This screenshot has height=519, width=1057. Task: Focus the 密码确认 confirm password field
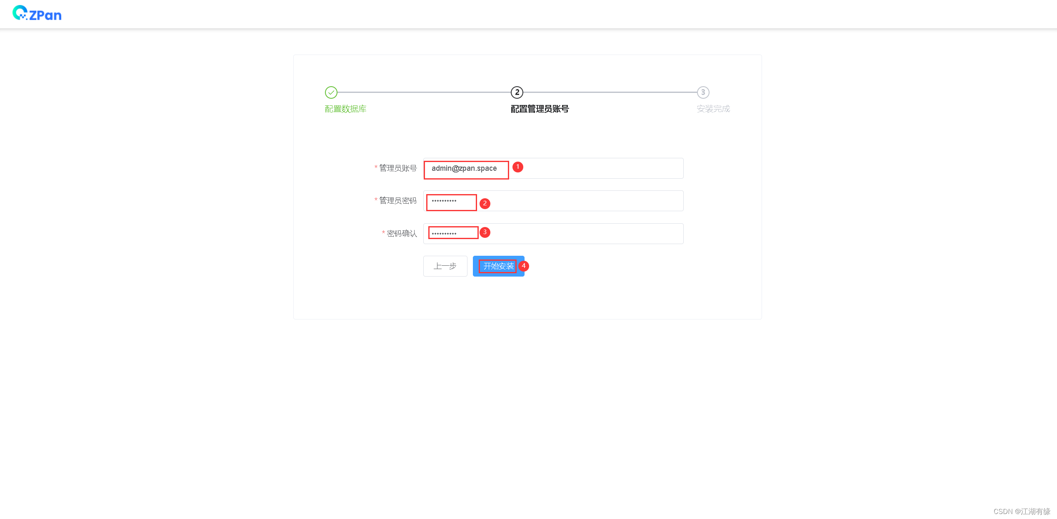tap(553, 234)
